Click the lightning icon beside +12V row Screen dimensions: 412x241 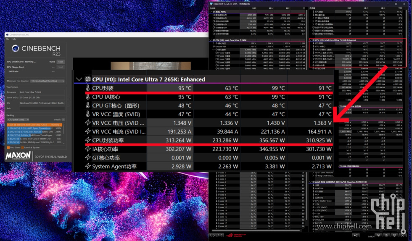click(314, 213)
